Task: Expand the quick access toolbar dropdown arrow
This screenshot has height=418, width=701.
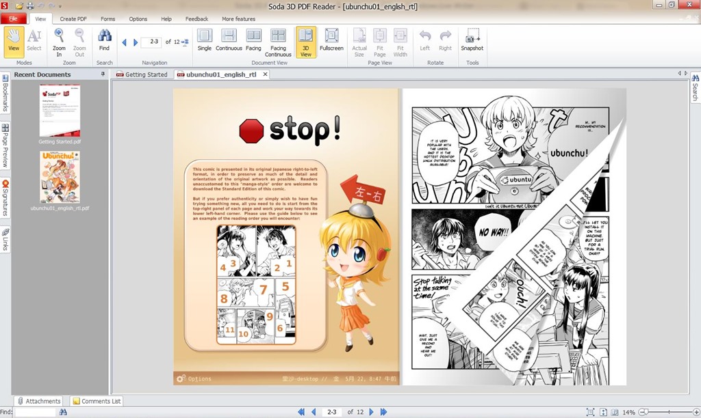Action: coord(60,6)
